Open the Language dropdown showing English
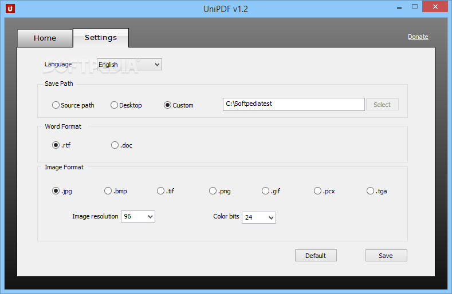The height and width of the screenshot is (294, 452). tap(129, 65)
